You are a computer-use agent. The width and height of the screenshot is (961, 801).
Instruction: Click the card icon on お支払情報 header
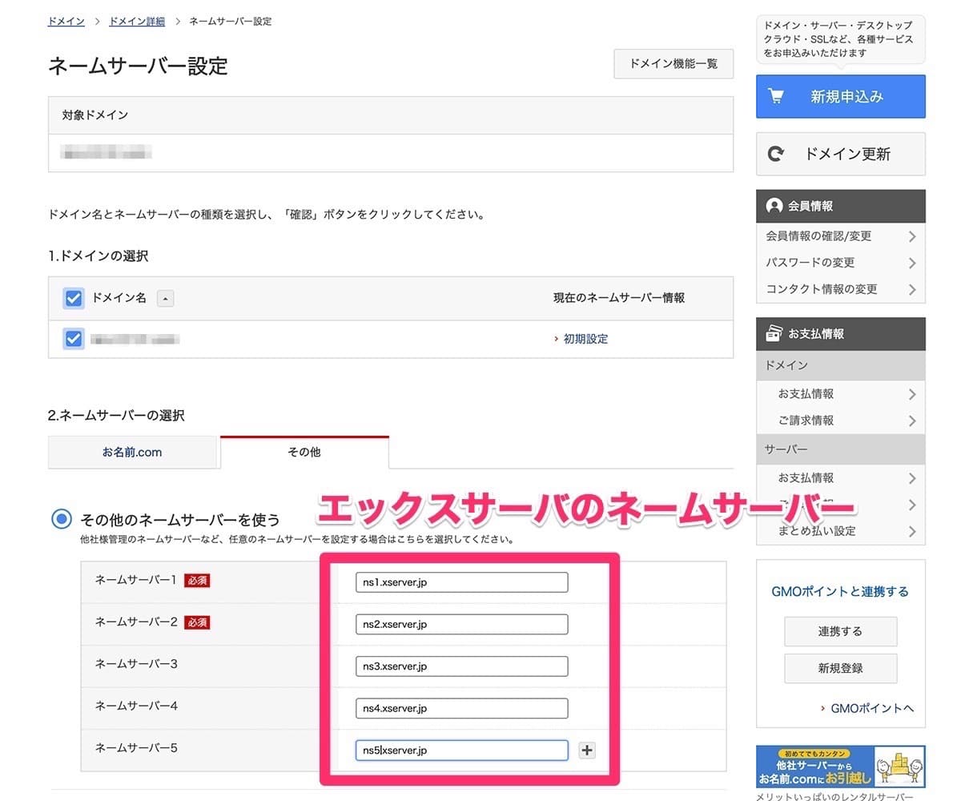point(773,334)
